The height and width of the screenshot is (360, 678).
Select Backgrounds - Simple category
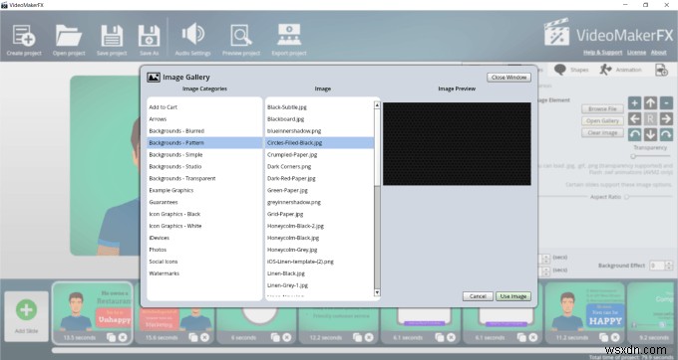click(204, 154)
